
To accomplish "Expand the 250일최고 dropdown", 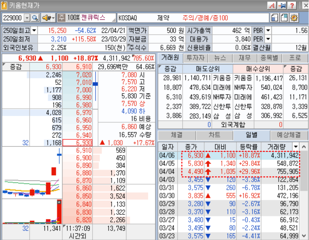I will (34, 30).
